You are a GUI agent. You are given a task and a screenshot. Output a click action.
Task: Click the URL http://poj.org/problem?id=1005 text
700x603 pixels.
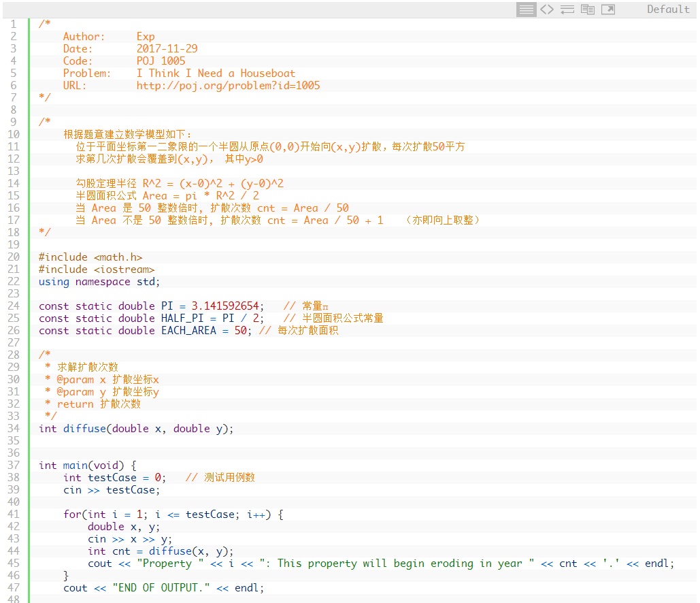coord(228,85)
